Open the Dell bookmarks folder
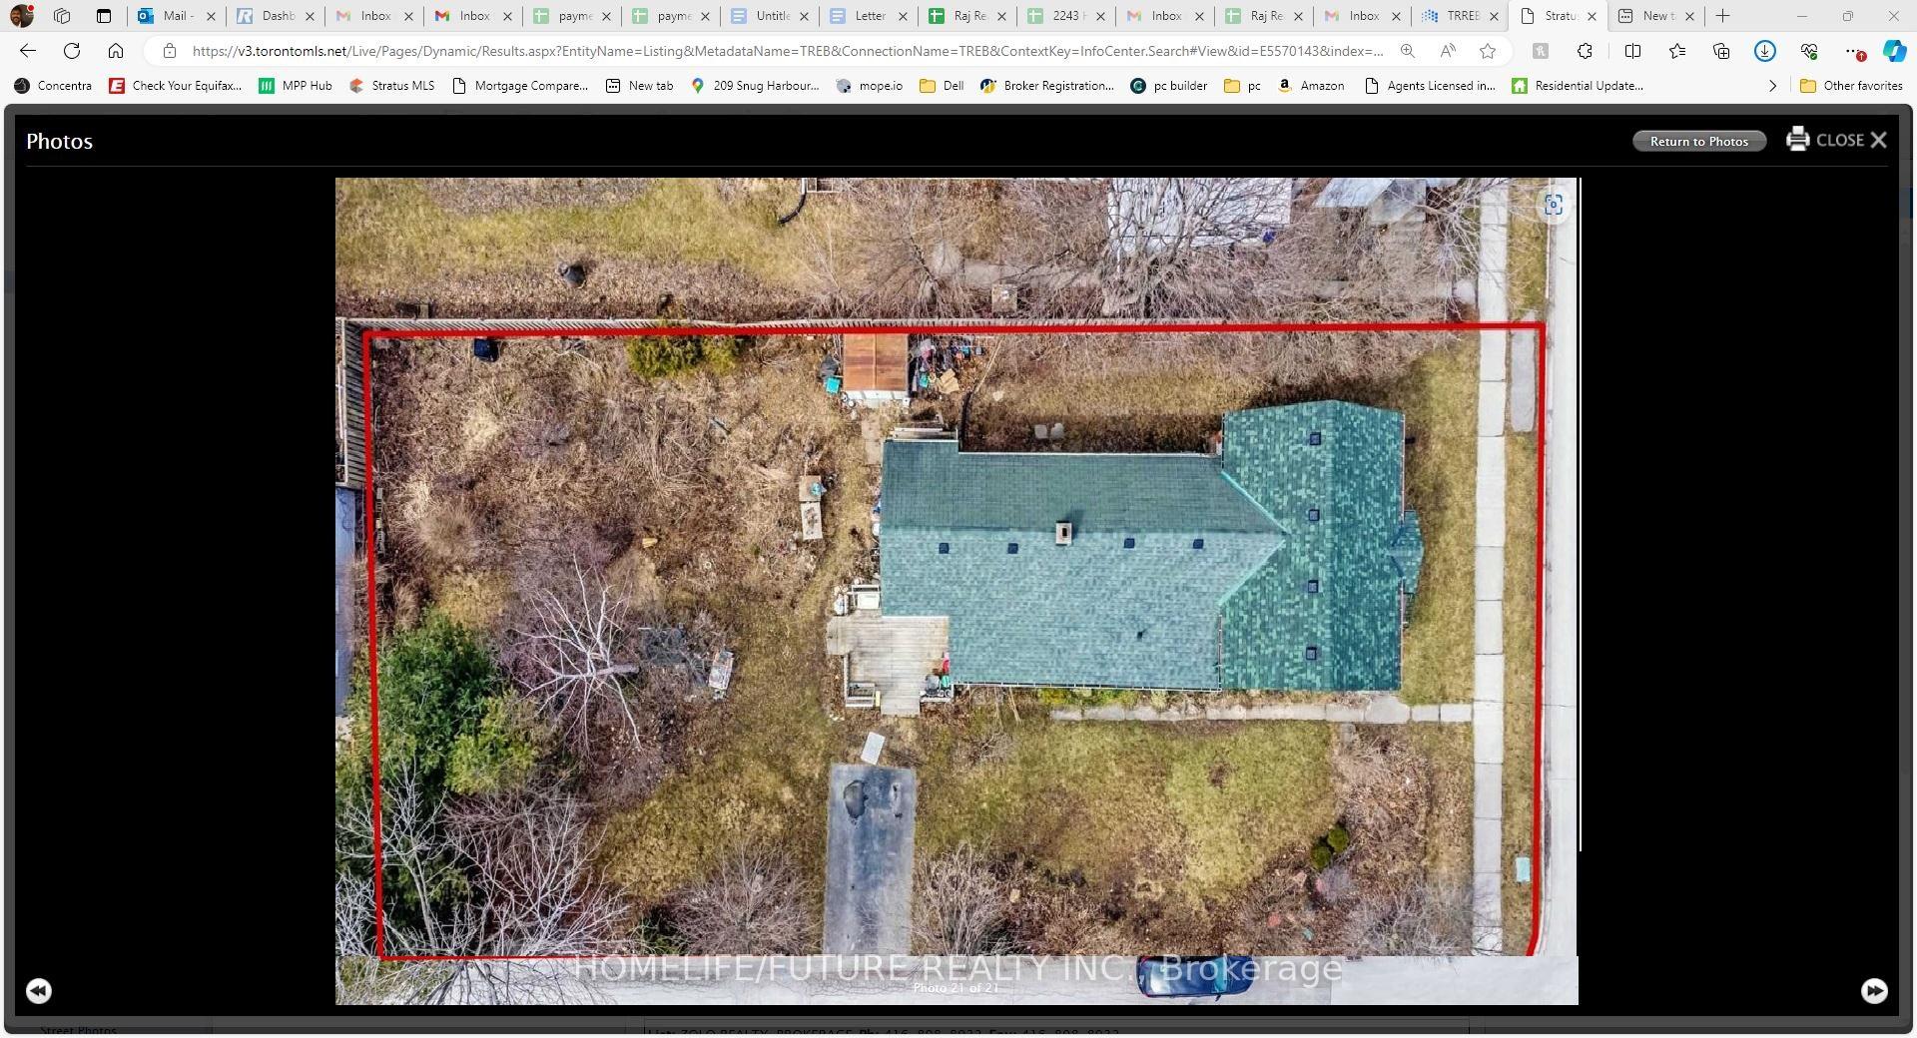Viewport: 1917px width, 1038px height. (x=942, y=86)
